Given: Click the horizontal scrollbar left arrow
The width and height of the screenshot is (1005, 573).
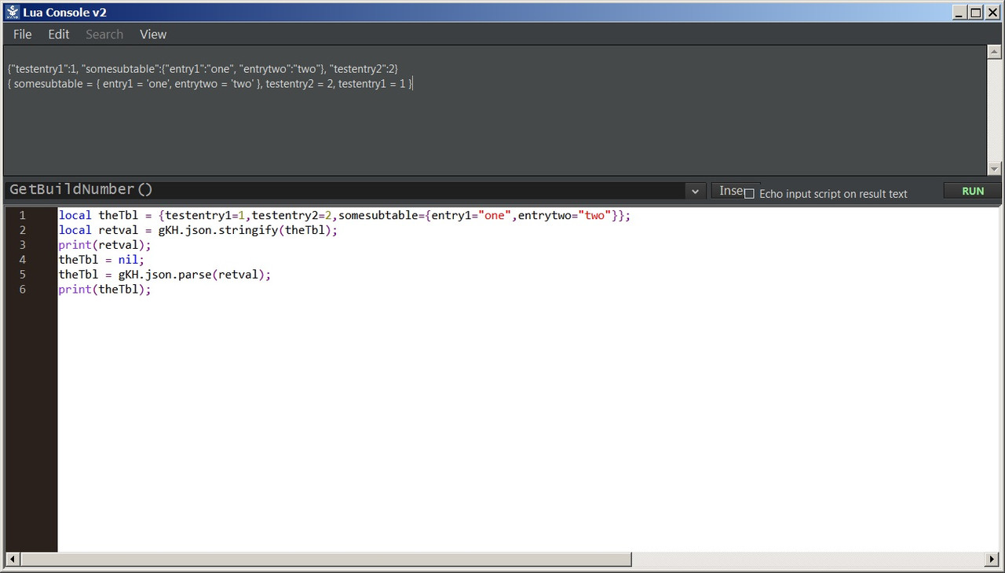Looking at the screenshot, I should click(x=13, y=560).
